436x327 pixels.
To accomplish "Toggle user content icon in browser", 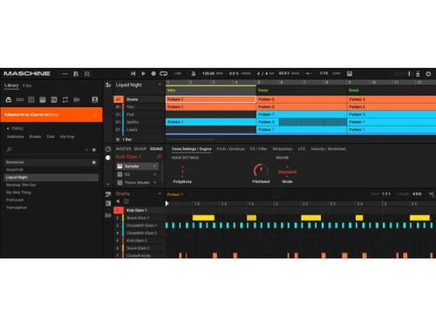I will coord(95,99).
